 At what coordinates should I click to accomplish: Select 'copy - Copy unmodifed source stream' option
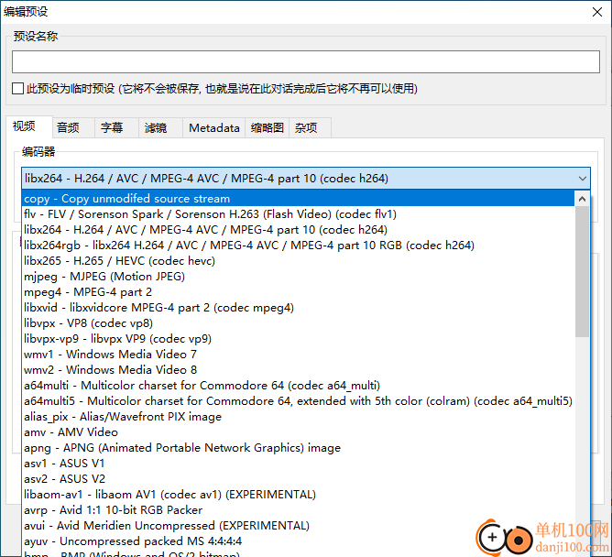298,199
